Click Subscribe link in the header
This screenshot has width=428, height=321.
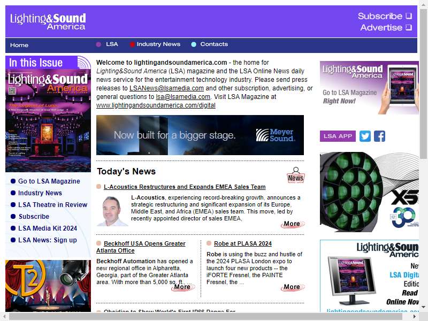click(x=380, y=16)
